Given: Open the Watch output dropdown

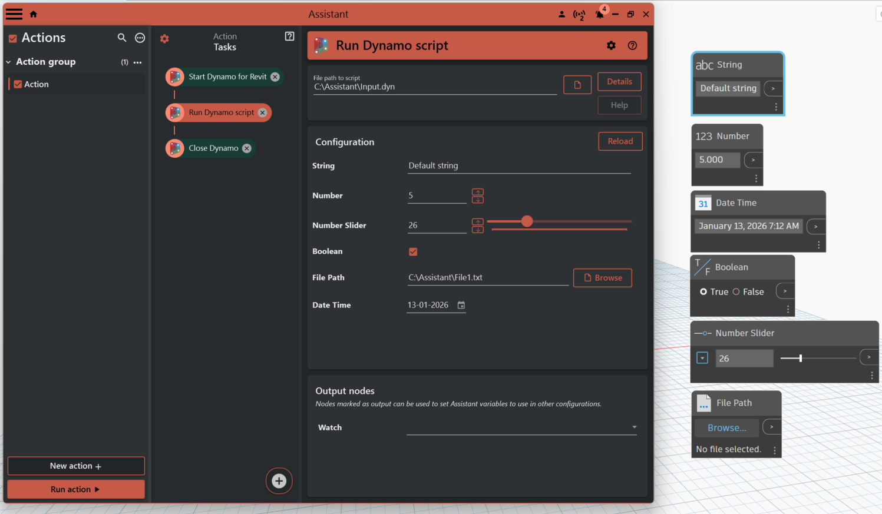Looking at the screenshot, I should [x=634, y=427].
